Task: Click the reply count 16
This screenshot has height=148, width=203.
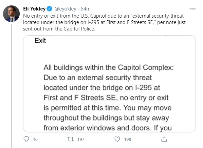Action: coord(35,139)
